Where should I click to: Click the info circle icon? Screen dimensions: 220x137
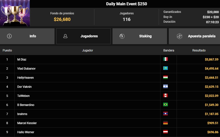[x=10, y=36]
